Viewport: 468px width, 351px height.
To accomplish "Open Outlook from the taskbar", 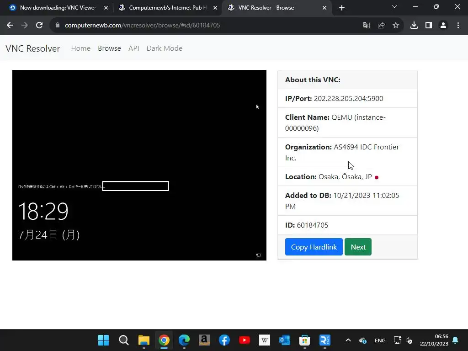I will tap(284, 340).
